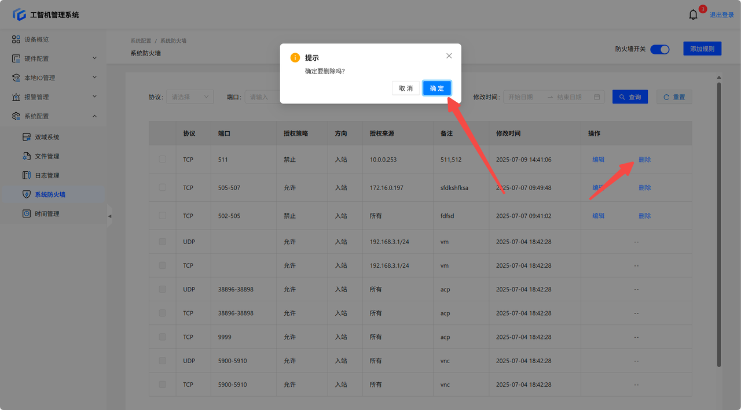Click the notification bell icon
741x410 pixels.
[x=693, y=15]
